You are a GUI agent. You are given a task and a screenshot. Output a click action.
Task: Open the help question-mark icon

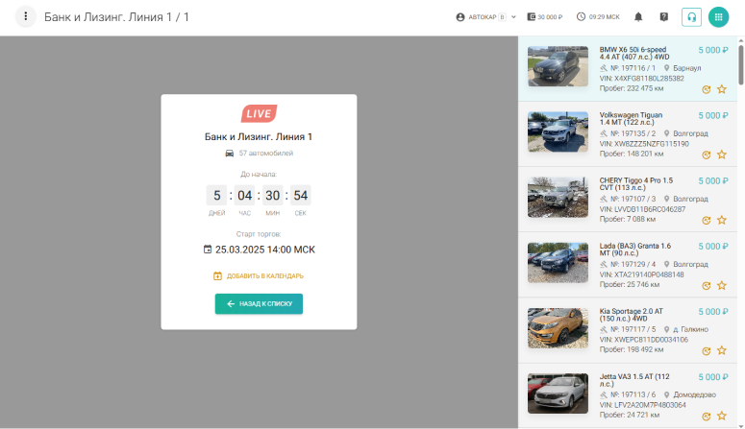point(663,17)
